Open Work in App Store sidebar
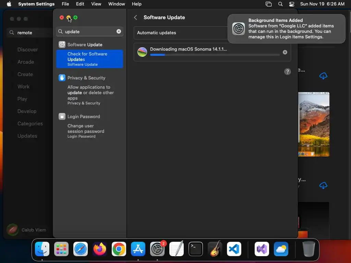 point(24,87)
